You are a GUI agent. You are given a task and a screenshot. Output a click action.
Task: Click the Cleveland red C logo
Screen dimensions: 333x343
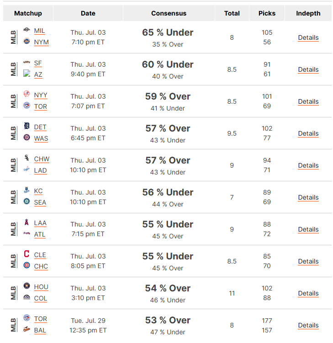[26, 254]
